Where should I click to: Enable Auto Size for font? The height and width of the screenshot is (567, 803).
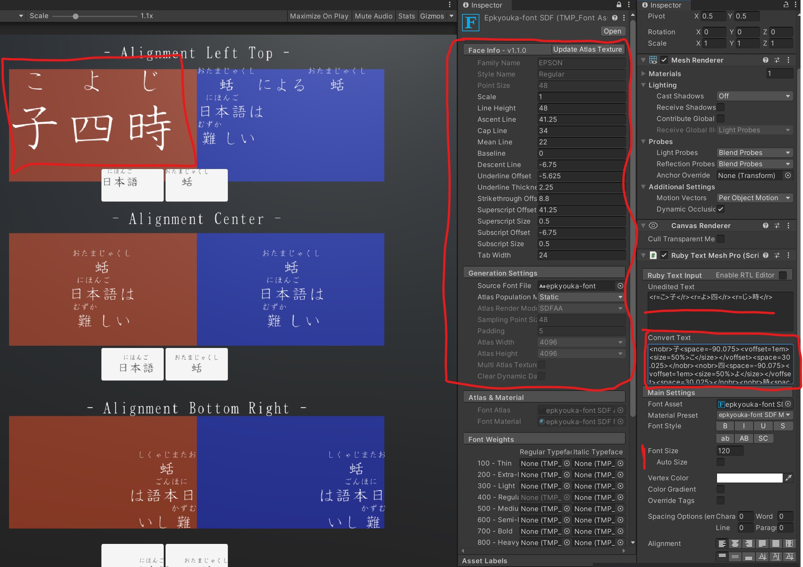pyautogui.click(x=720, y=462)
